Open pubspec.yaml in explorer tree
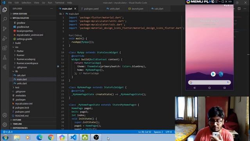Screen dimensions: 250x141 tap(22, 112)
